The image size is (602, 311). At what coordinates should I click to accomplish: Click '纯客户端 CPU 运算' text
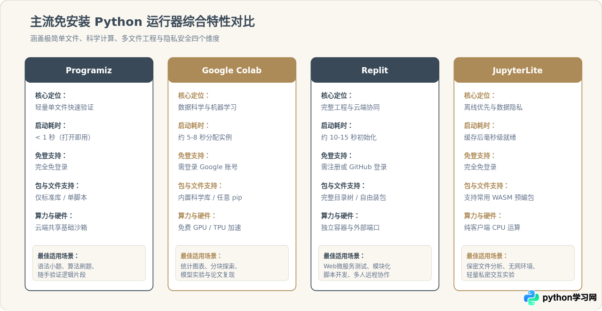(x=492, y=227)
